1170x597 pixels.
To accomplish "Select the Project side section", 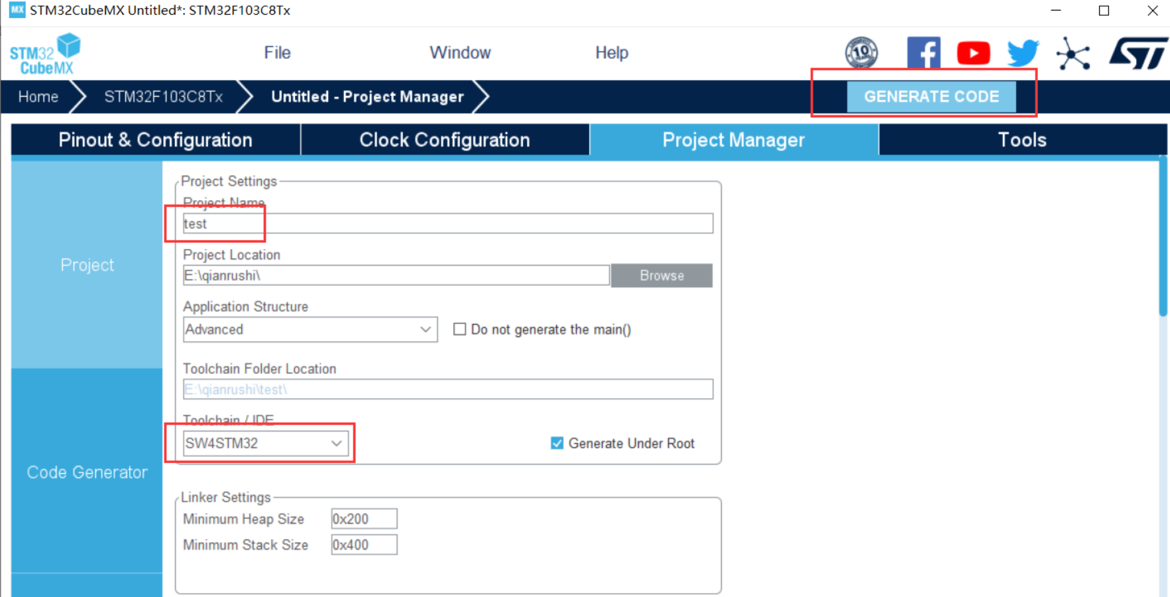I will [87, 265].
